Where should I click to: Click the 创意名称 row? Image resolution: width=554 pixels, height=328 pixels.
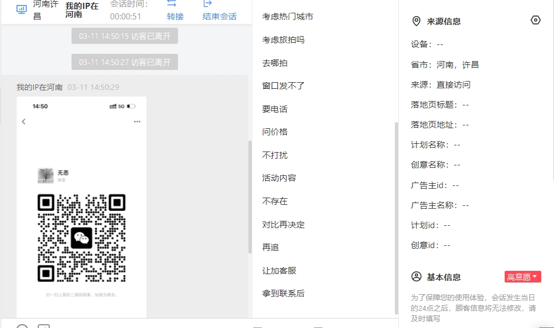click(436, 165)
